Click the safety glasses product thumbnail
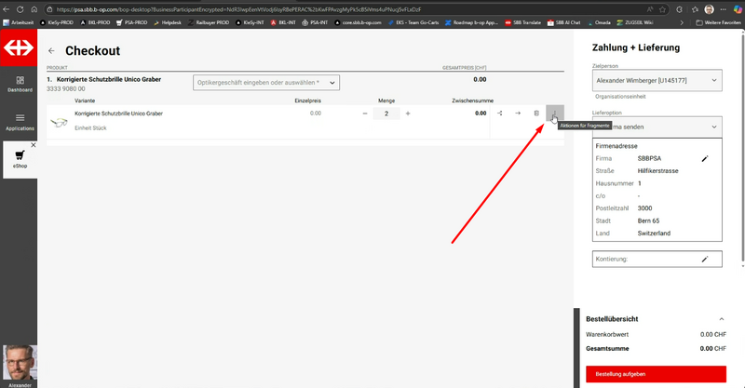745x388 pixels. [60, 121]
